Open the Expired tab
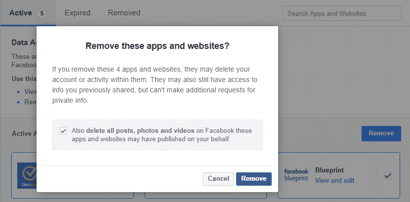The width and height of the screenshot is (410, 202). point(77,13)
